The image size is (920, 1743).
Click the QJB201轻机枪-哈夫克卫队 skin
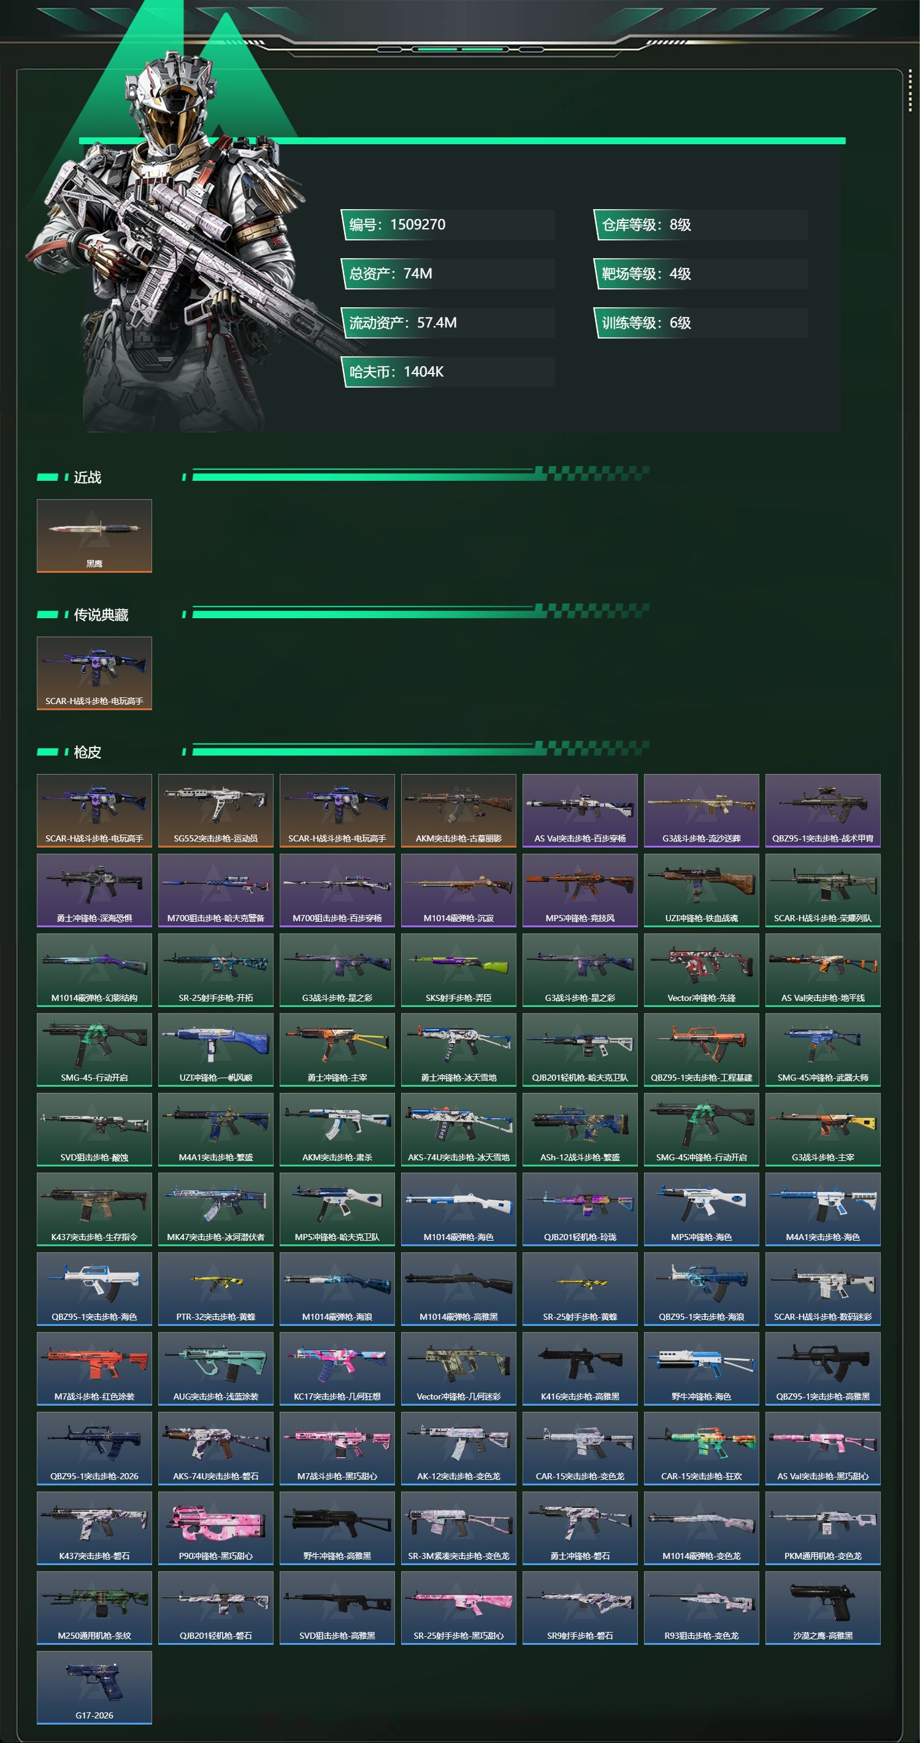click(580, 1049)
